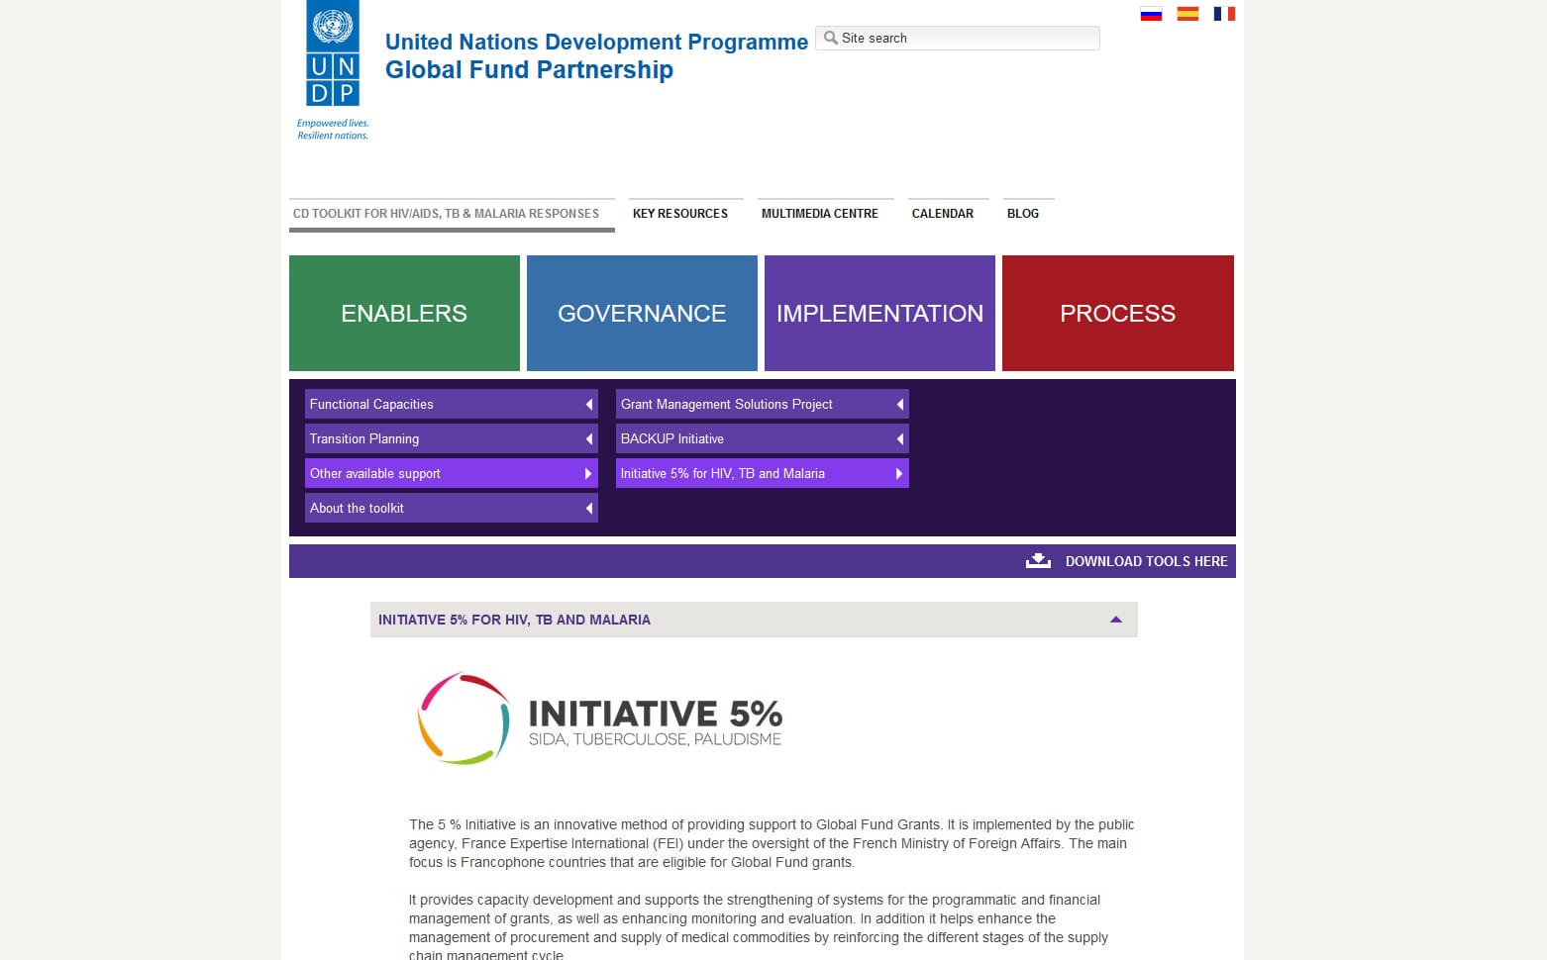Select Other available support item
Screen dimensions: 1547x960
click(452, 473)
